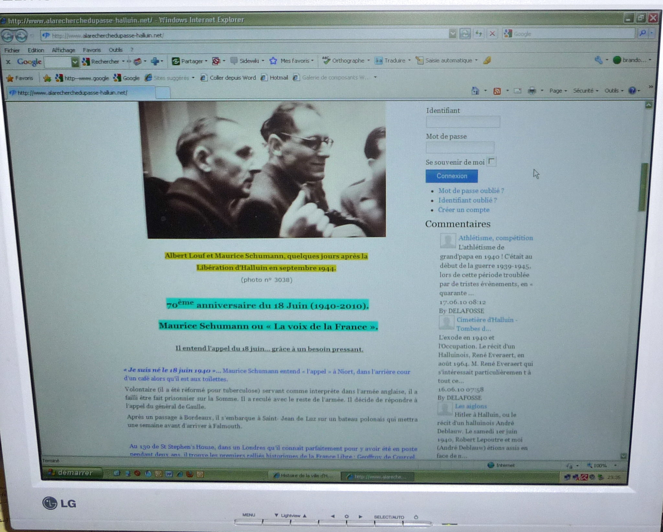
Task: Click the Print icon in command bar
Action: (532, 91)
